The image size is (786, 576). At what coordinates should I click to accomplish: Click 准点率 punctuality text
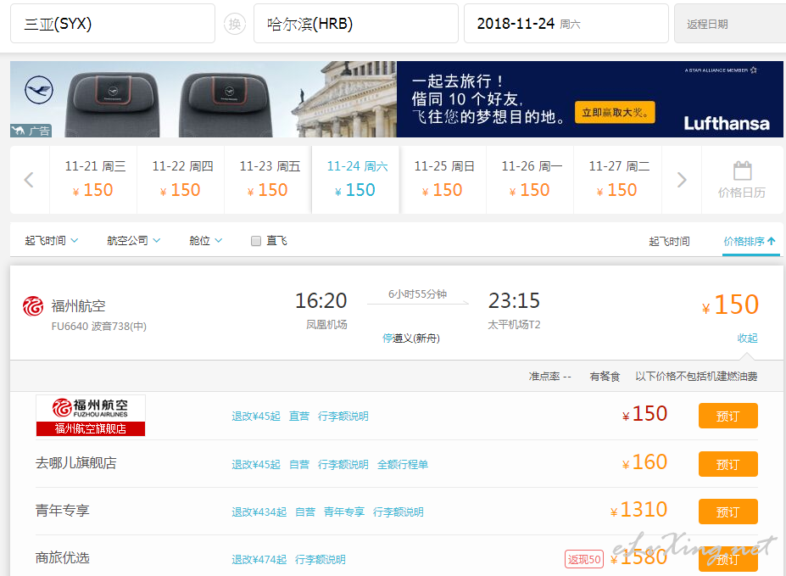coord(549,377)
